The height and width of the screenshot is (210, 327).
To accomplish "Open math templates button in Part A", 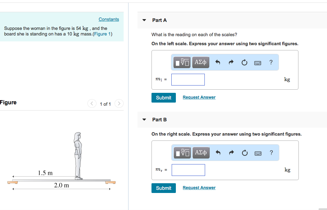I will [182, 62].
